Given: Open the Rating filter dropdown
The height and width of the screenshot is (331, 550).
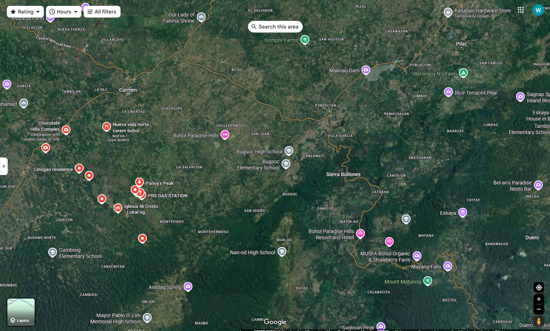Looking at the screenshot, I should 25,12.
